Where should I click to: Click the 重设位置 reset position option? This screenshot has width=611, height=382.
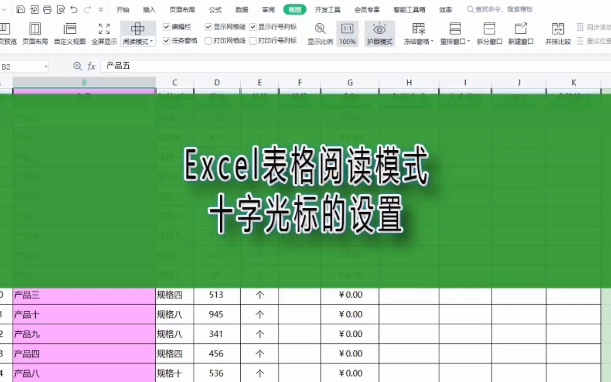pos(594,41)
